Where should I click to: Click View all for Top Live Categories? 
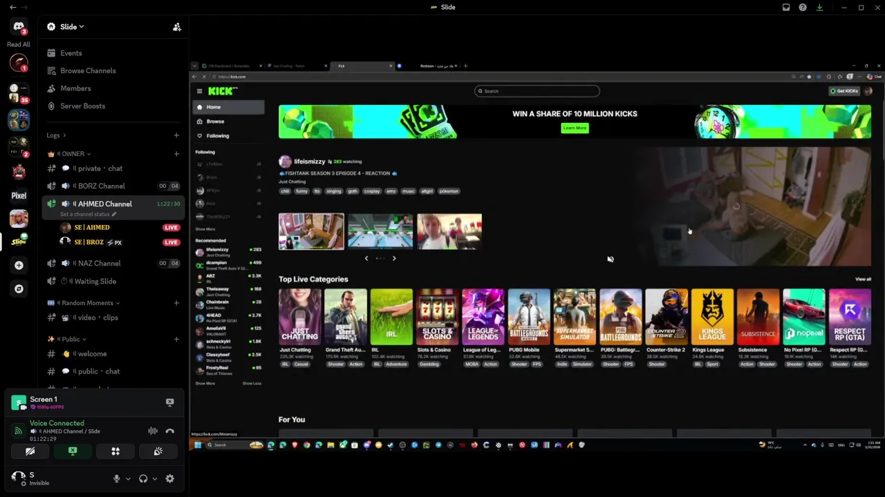[863, 279]
